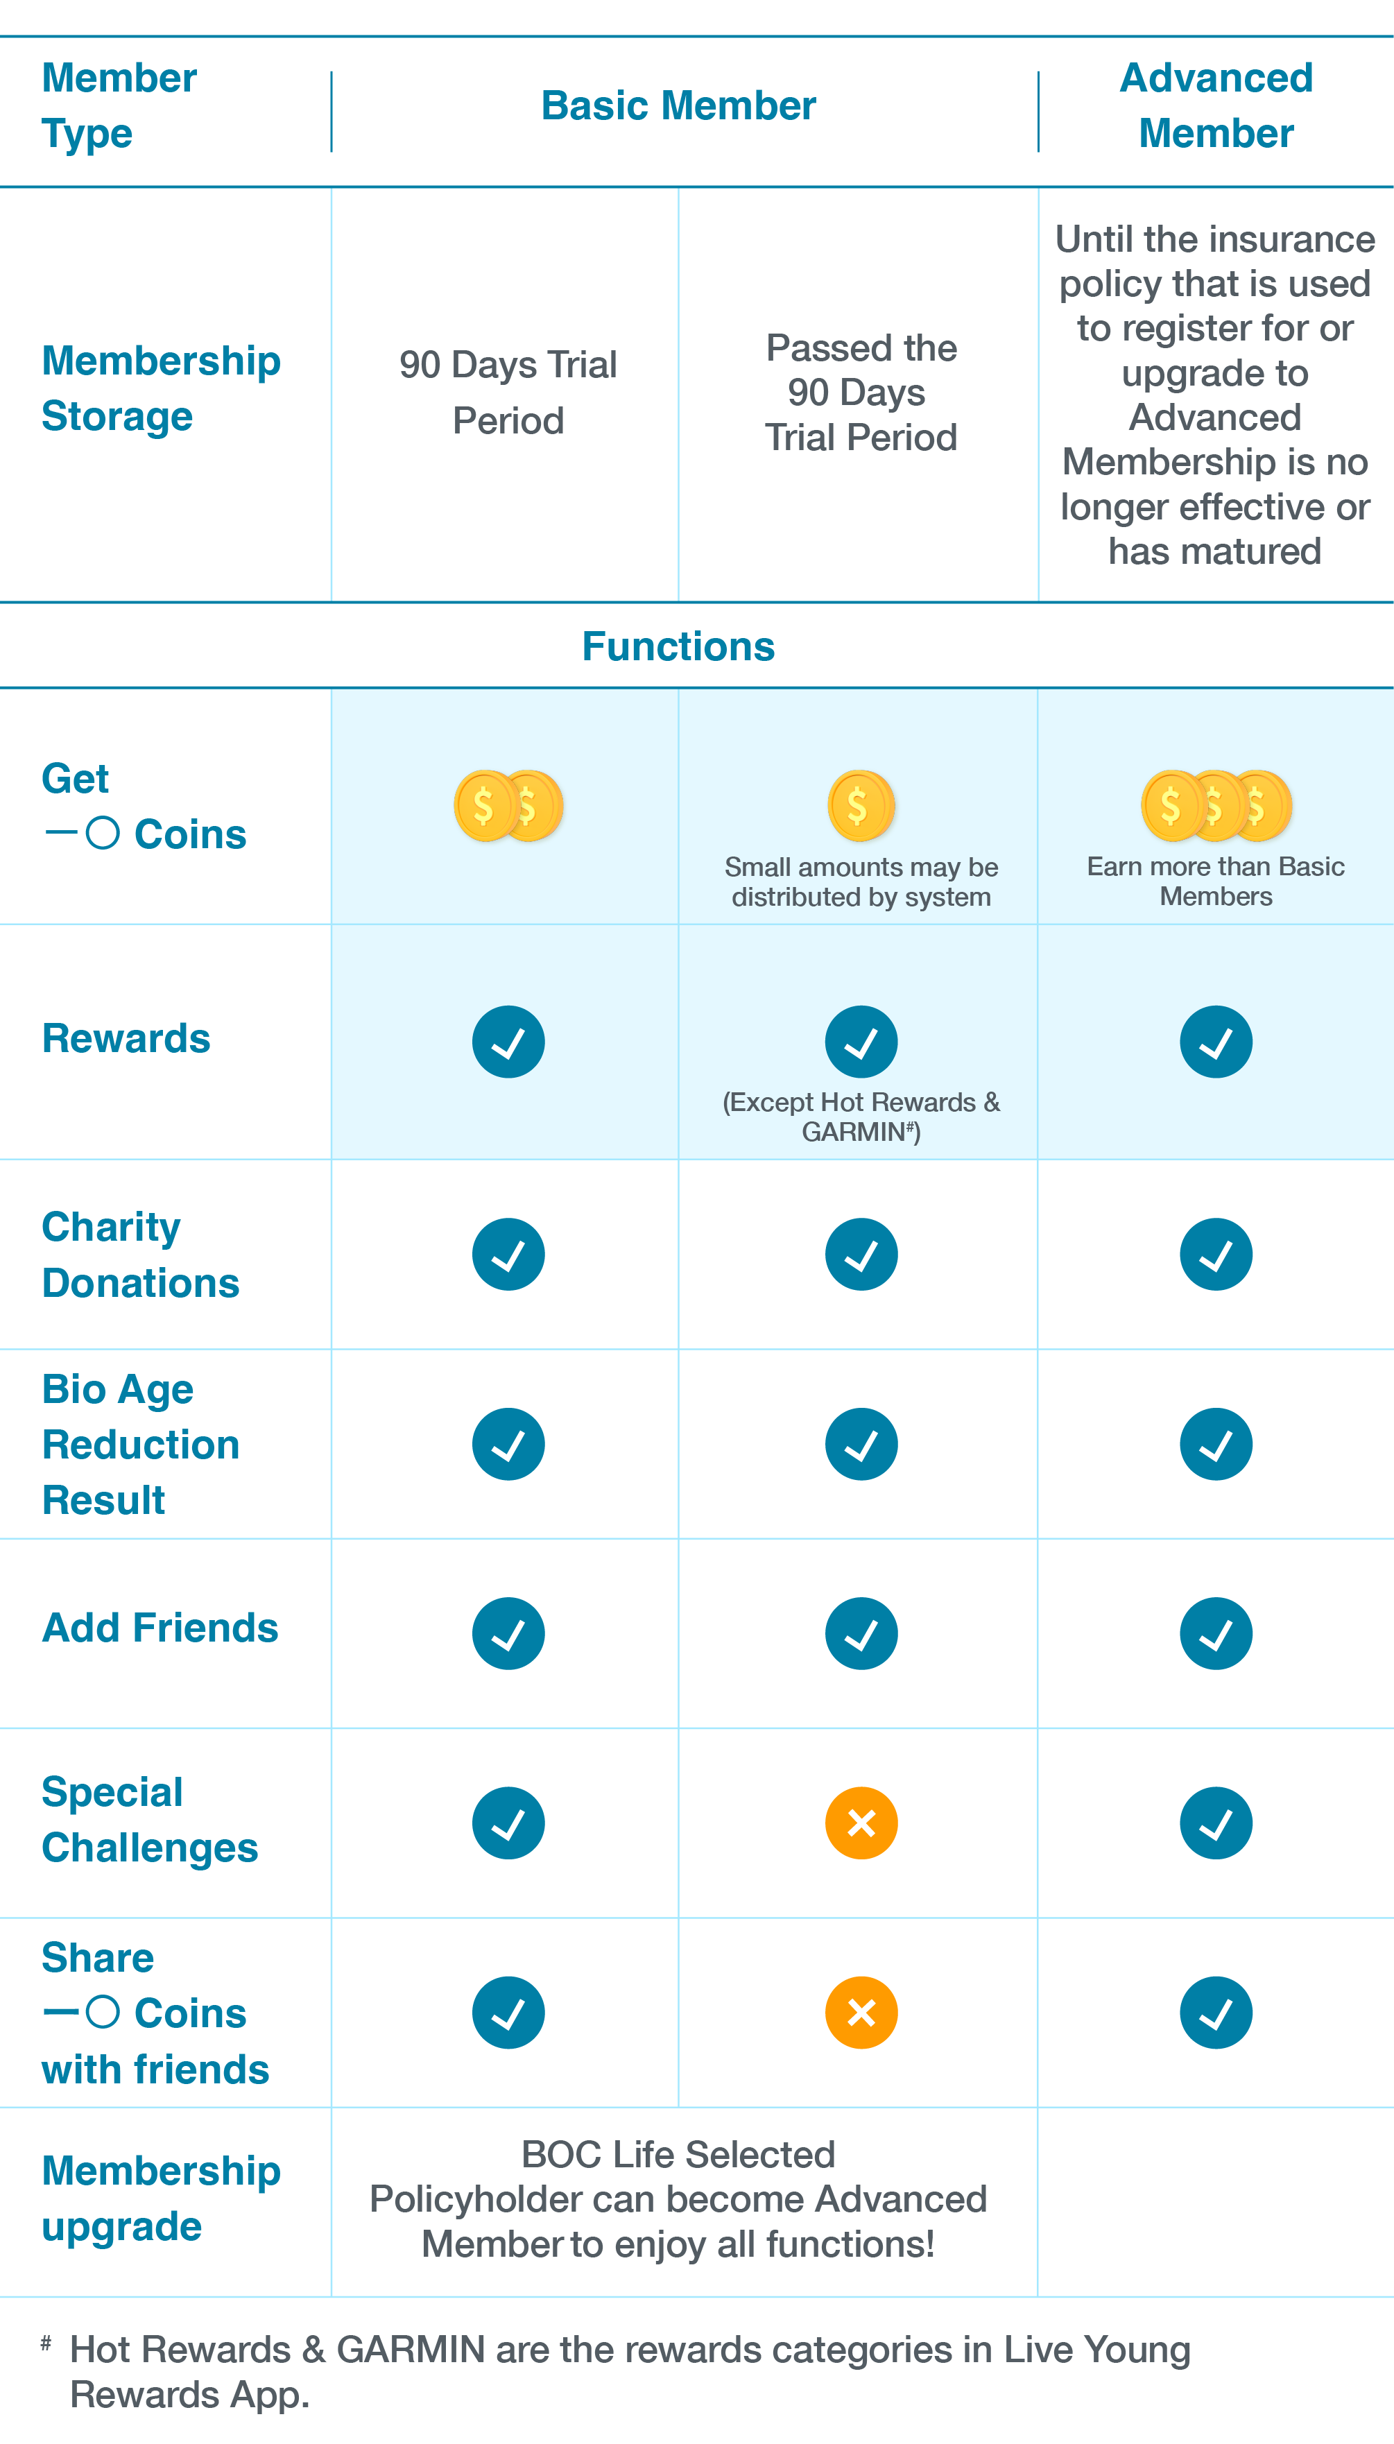
Task: Click the orange X for Special Challenges
Action: coord(861,1823)
